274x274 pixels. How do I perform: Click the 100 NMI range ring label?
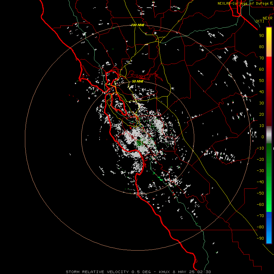tap(138, 25)
